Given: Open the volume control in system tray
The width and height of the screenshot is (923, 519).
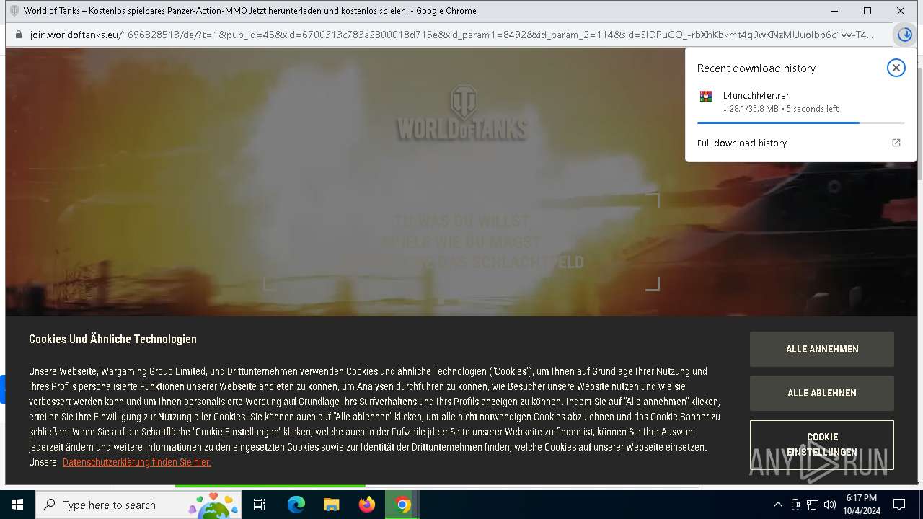Looking at the screenshot, I should (x=830, y=505).
